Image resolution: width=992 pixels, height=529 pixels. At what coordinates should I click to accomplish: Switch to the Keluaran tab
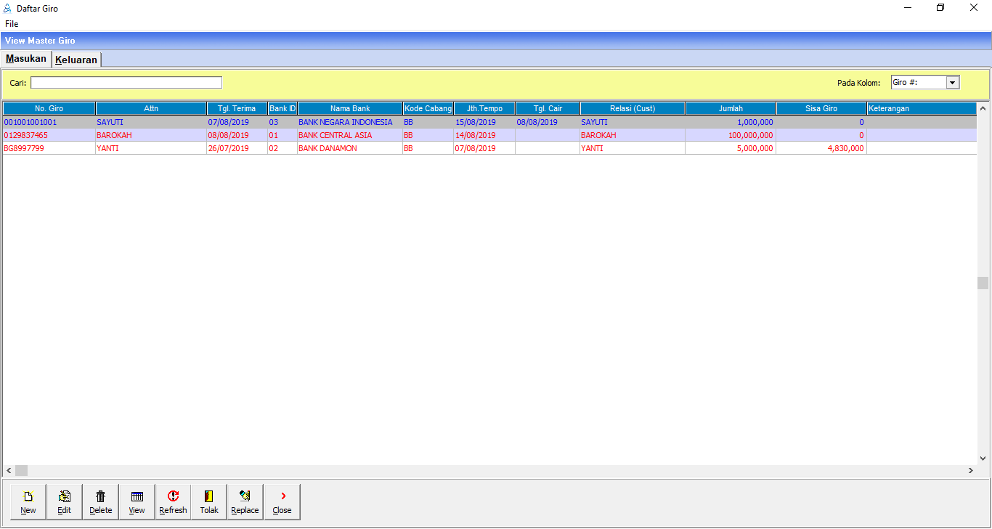tap(76, 60)
